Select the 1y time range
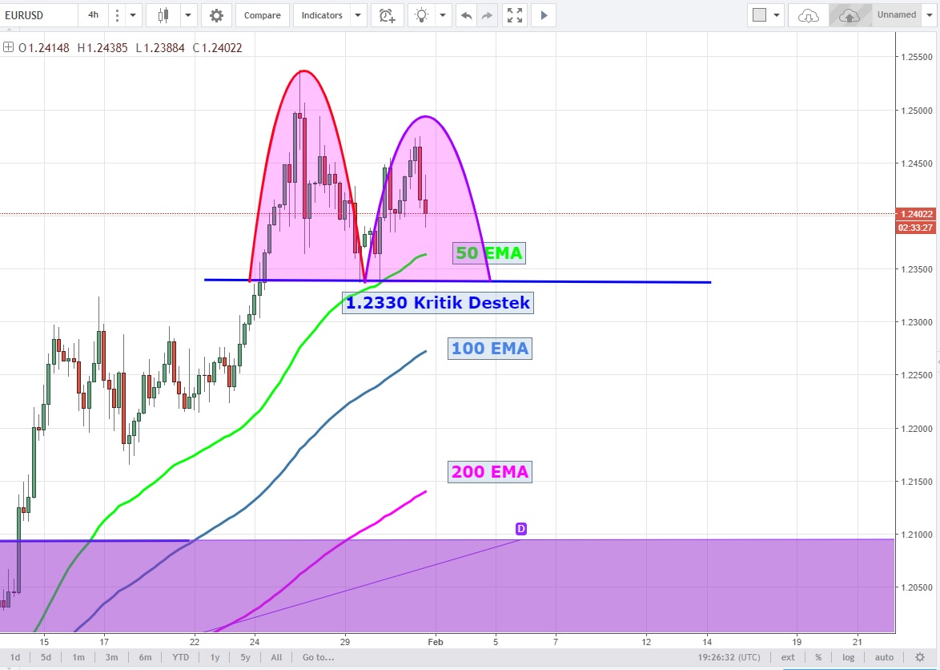 coord(215,657)
